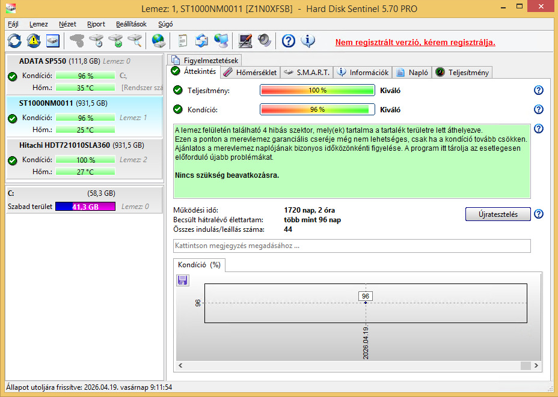Click the notepad report toolbar icon
Viewport: 558px width, 397px height.
(x=183, y=41)
